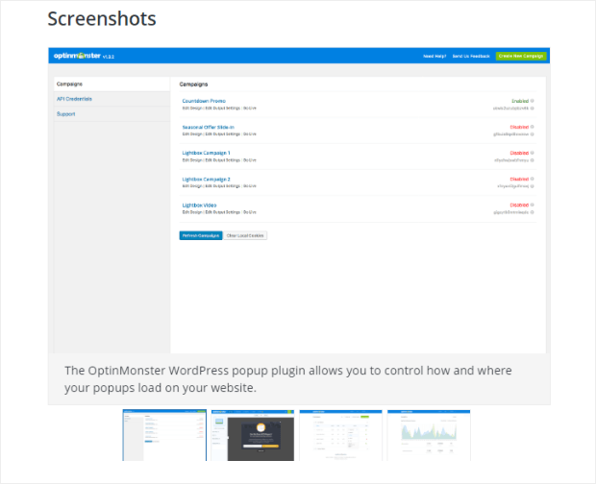Click info icon beside Disabled on Lightbox Campaign 2

pyautogui.click(x=533, y=179)
